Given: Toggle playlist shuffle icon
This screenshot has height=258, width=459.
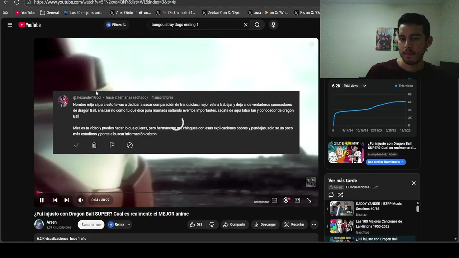Looking at the screenshot, I should (x=340, y=195).
